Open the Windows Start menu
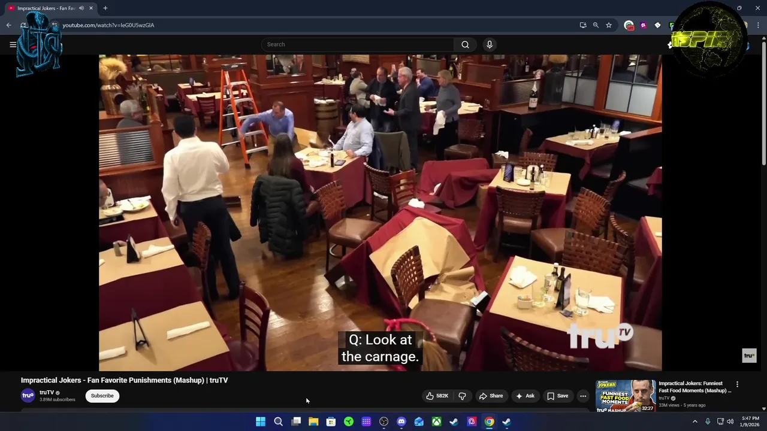Viewport: 767px width, 431px height. pos(261,421)
